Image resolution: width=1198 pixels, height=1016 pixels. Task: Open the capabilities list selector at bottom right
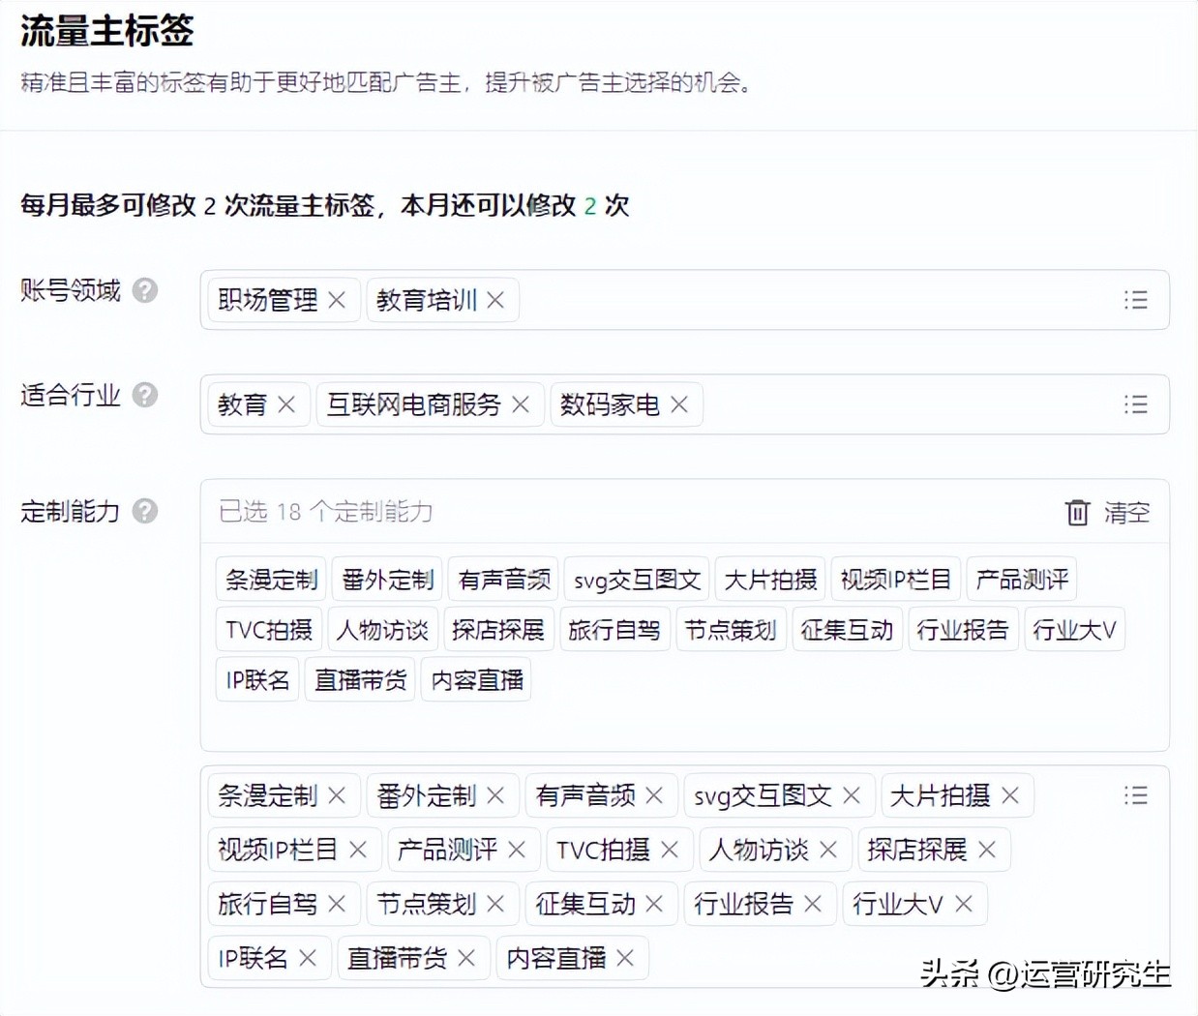tap(1135, 795)
